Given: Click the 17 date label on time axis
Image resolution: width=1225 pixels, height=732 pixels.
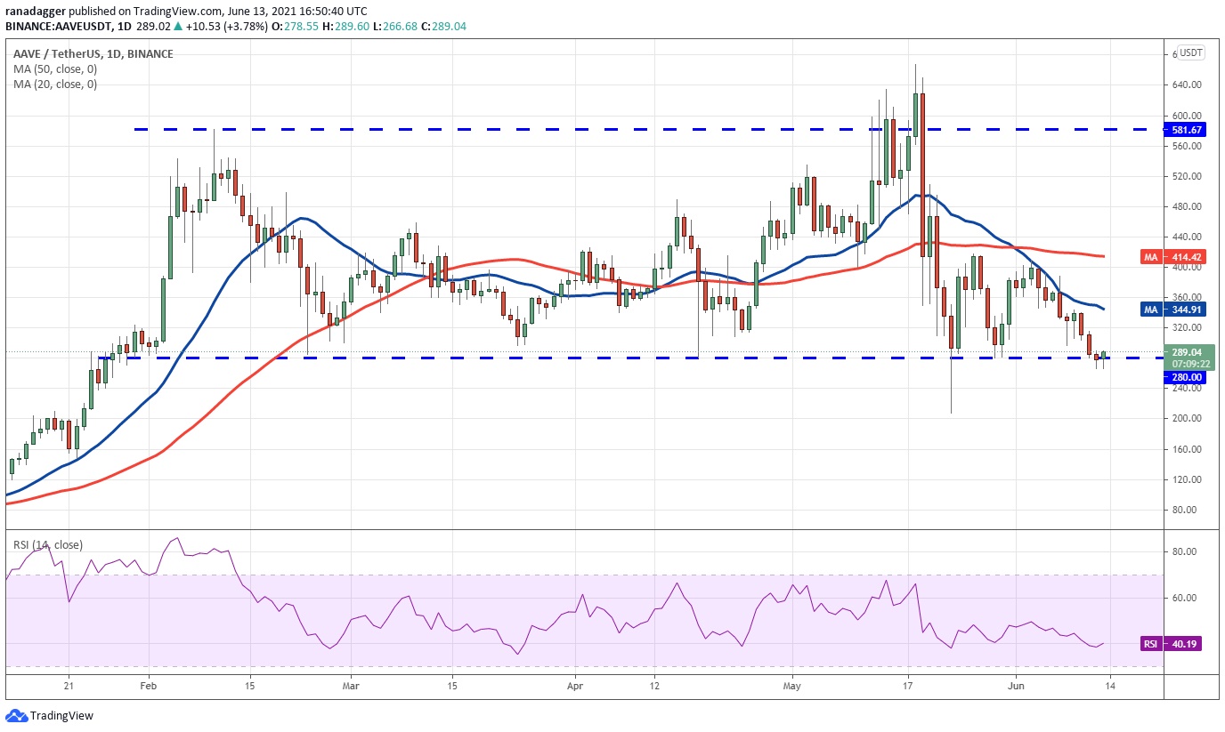Looking at the screenshot, I should click(908, 686).
